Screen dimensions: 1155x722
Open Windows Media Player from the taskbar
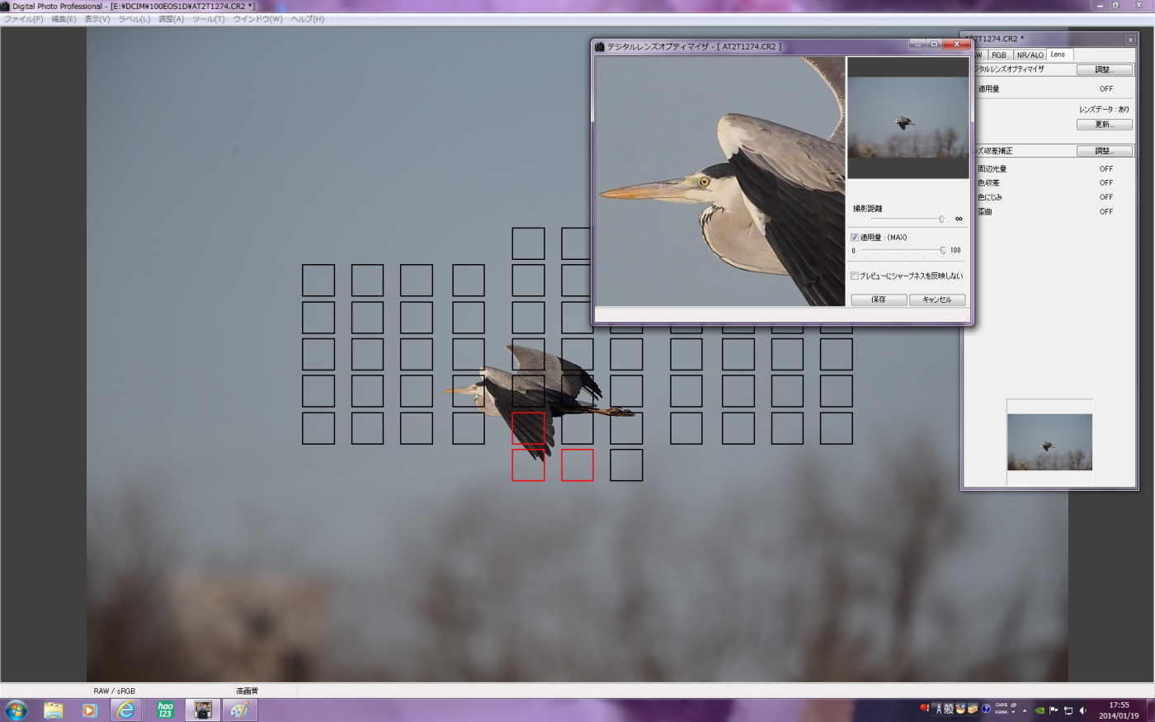(x=89, y=710)
